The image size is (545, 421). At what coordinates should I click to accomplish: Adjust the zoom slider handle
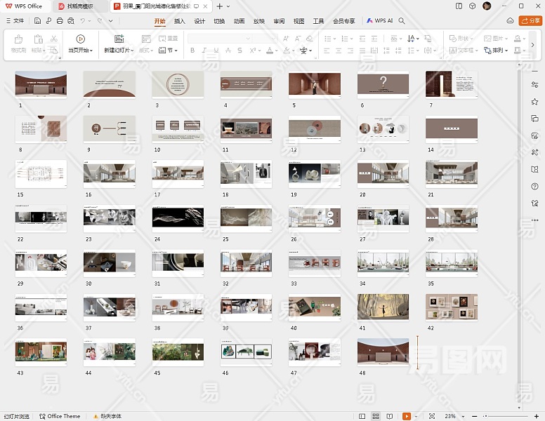pos(485,416)
